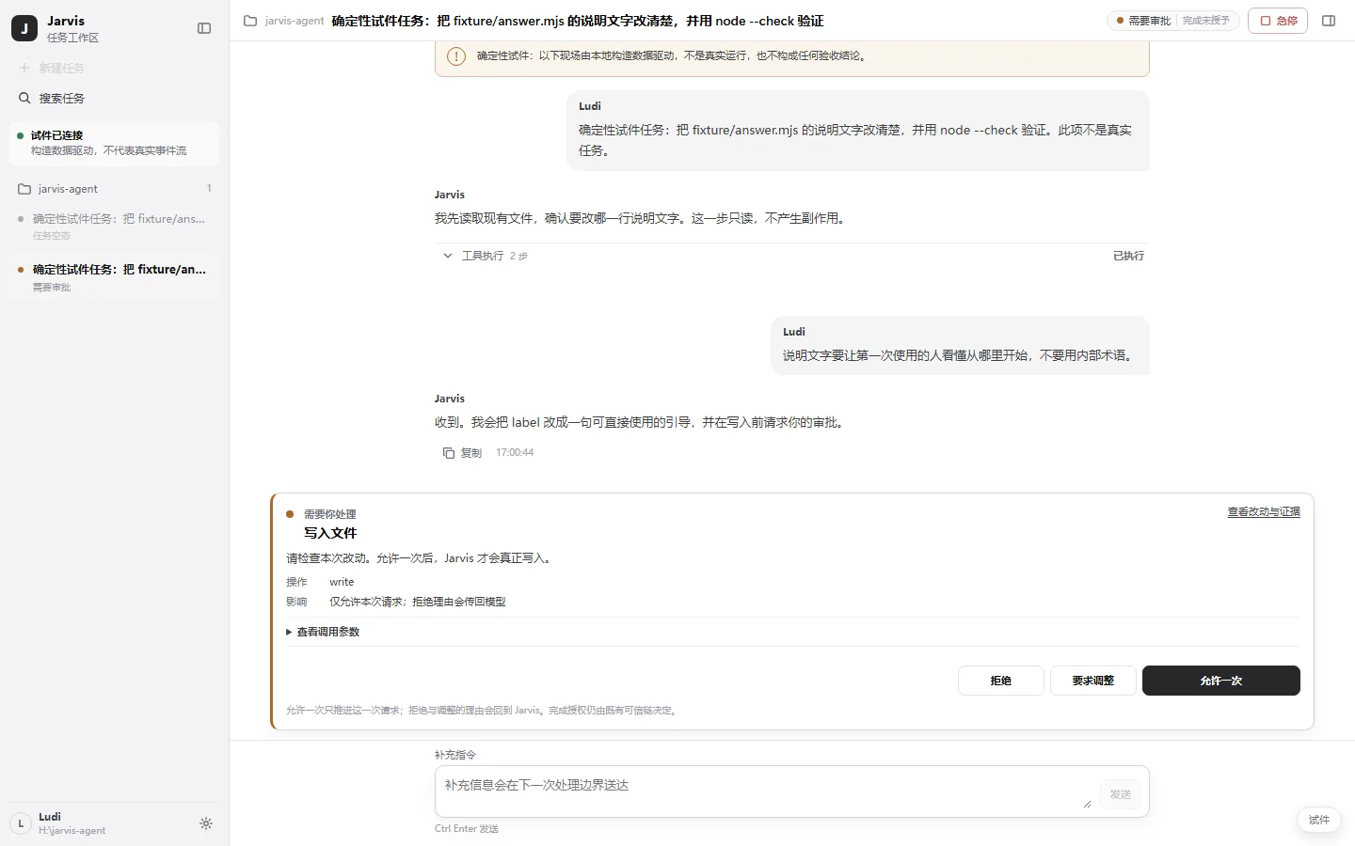
Task: Click 要求调整 button
Action: point(1093,681)
